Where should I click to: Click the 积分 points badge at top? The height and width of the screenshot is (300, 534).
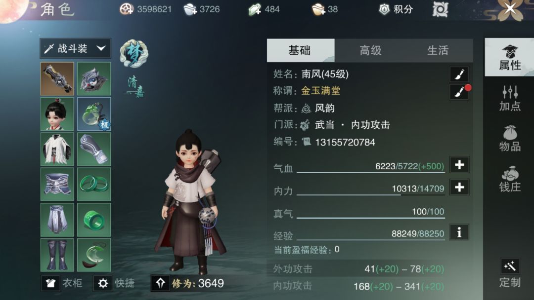396,9
